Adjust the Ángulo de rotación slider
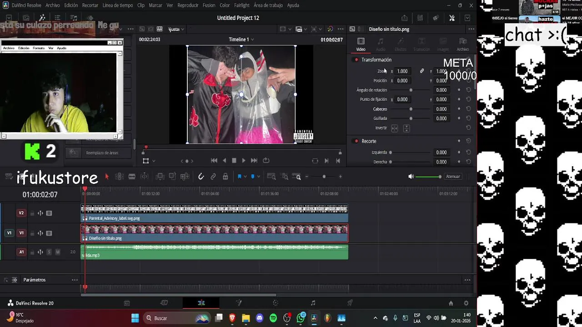 tap(411, 90)
